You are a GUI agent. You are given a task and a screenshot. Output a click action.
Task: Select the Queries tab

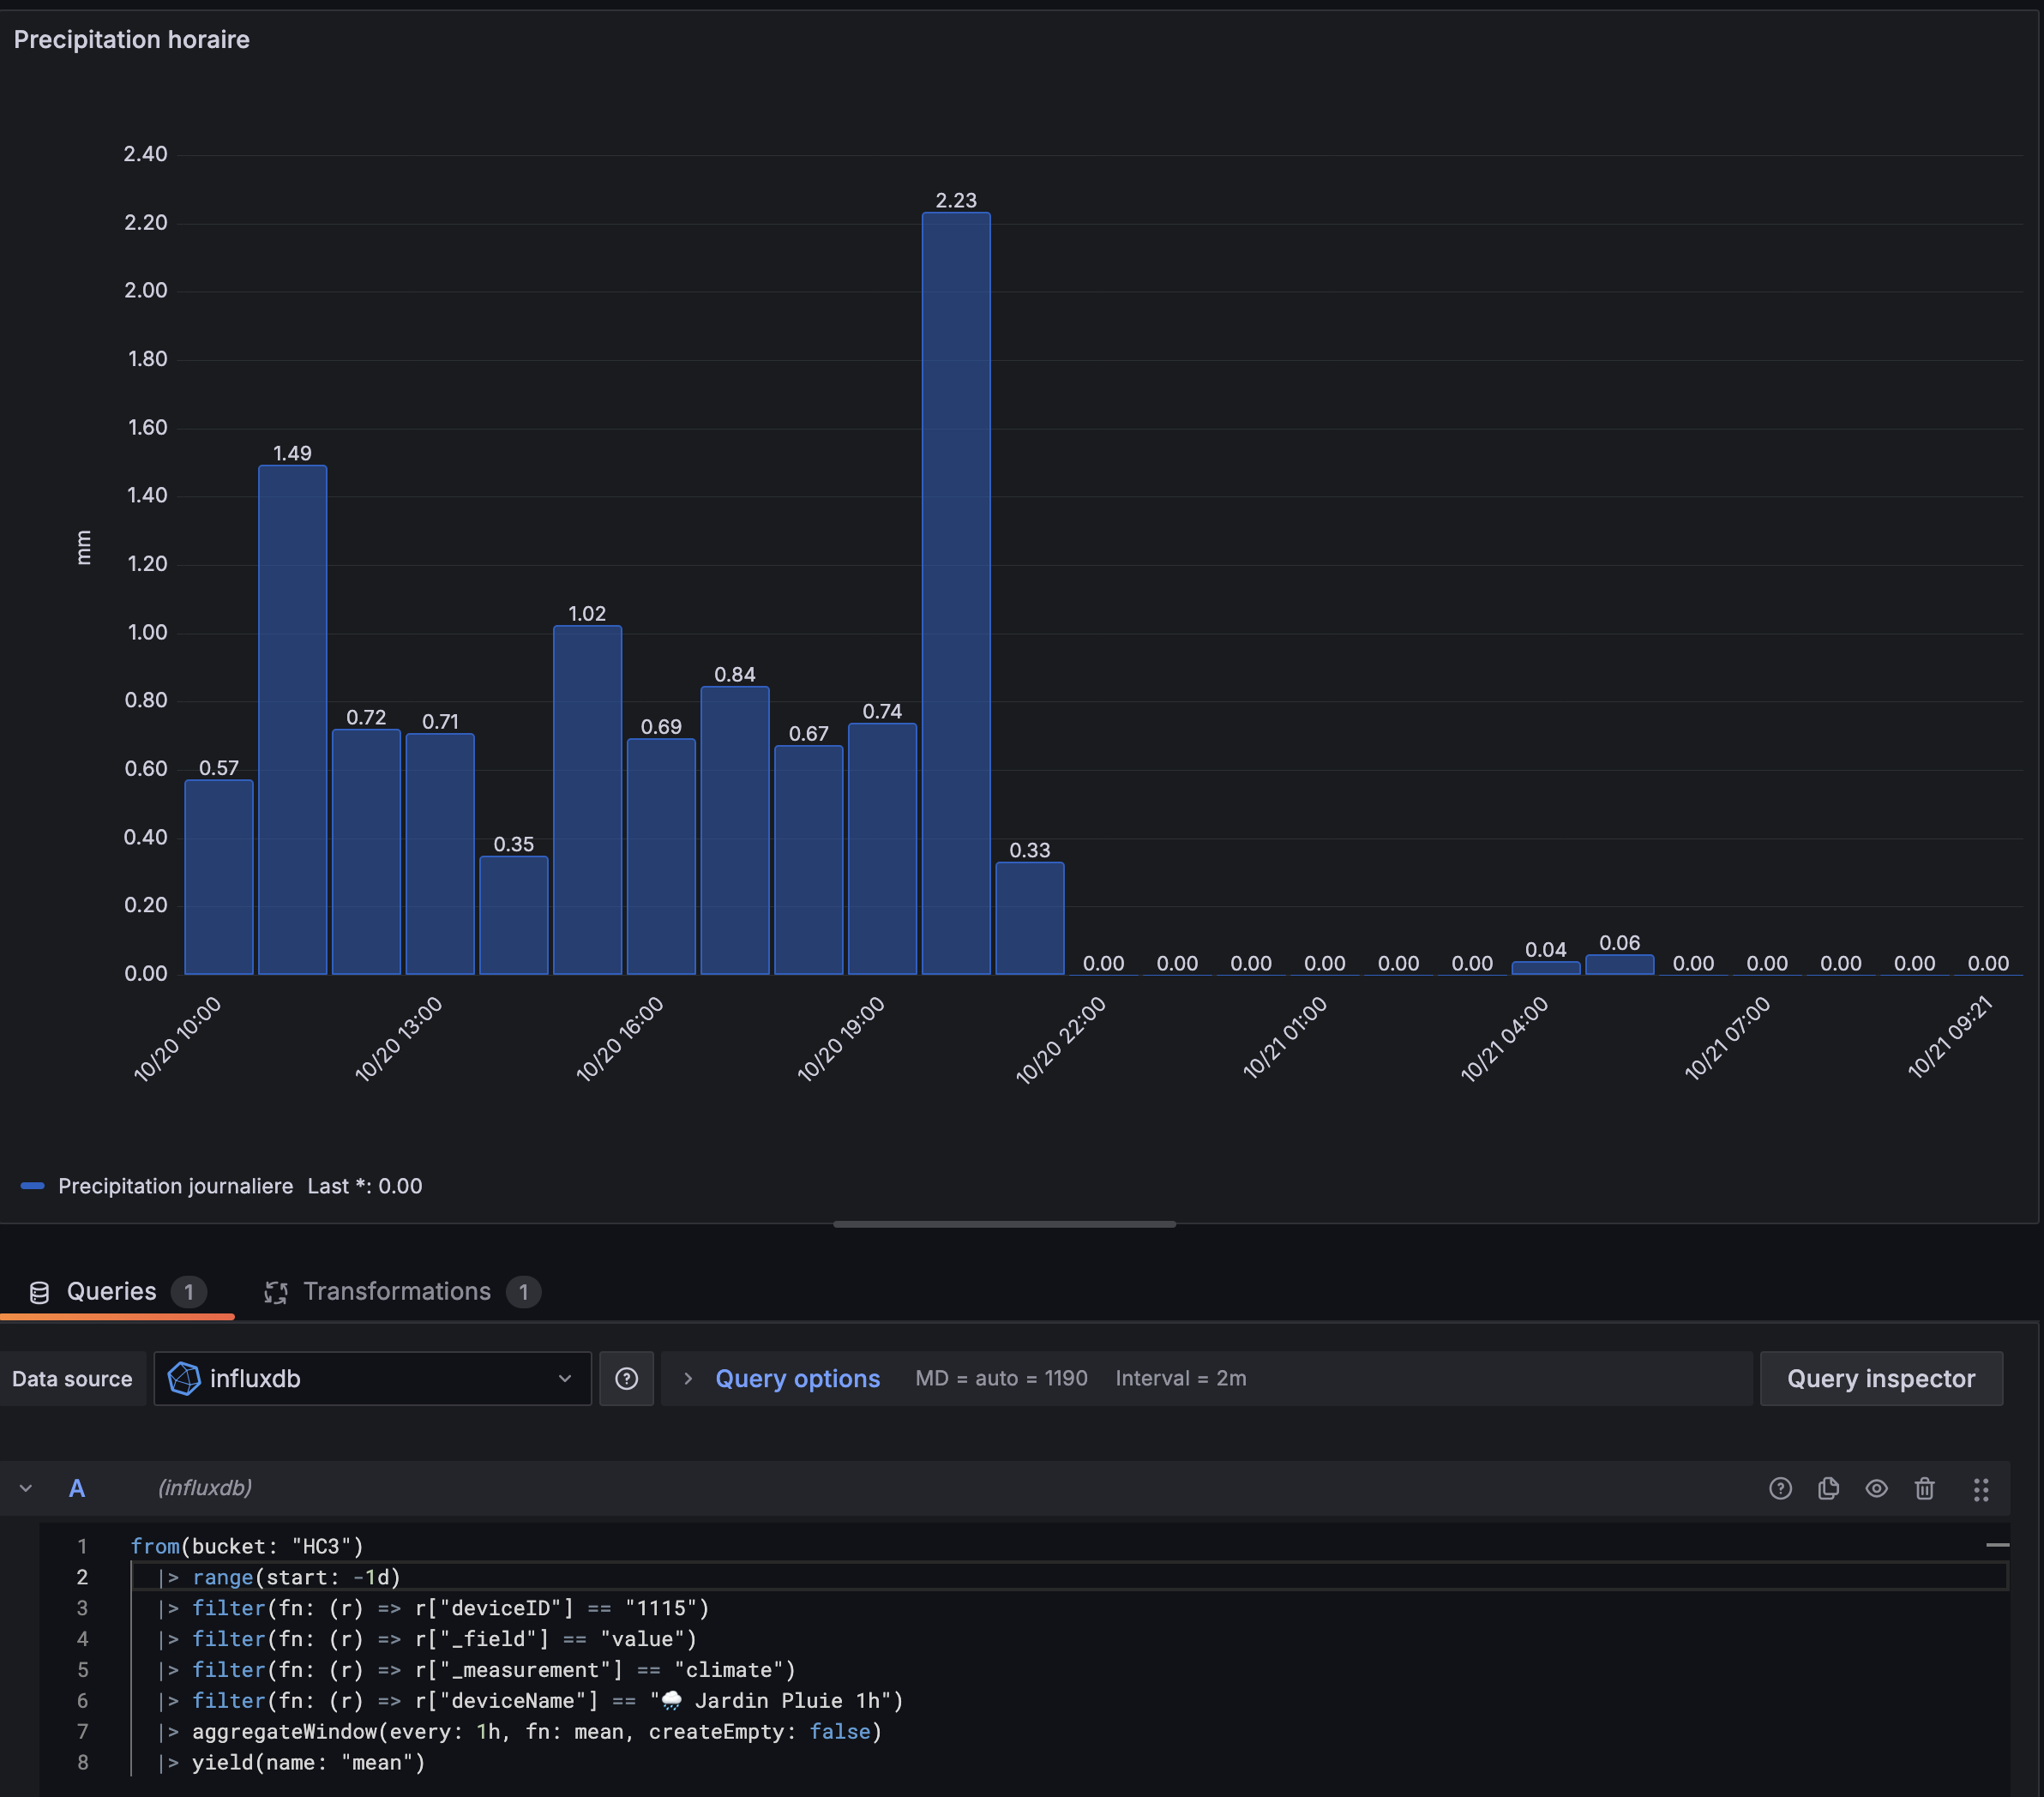[111, 1291]
